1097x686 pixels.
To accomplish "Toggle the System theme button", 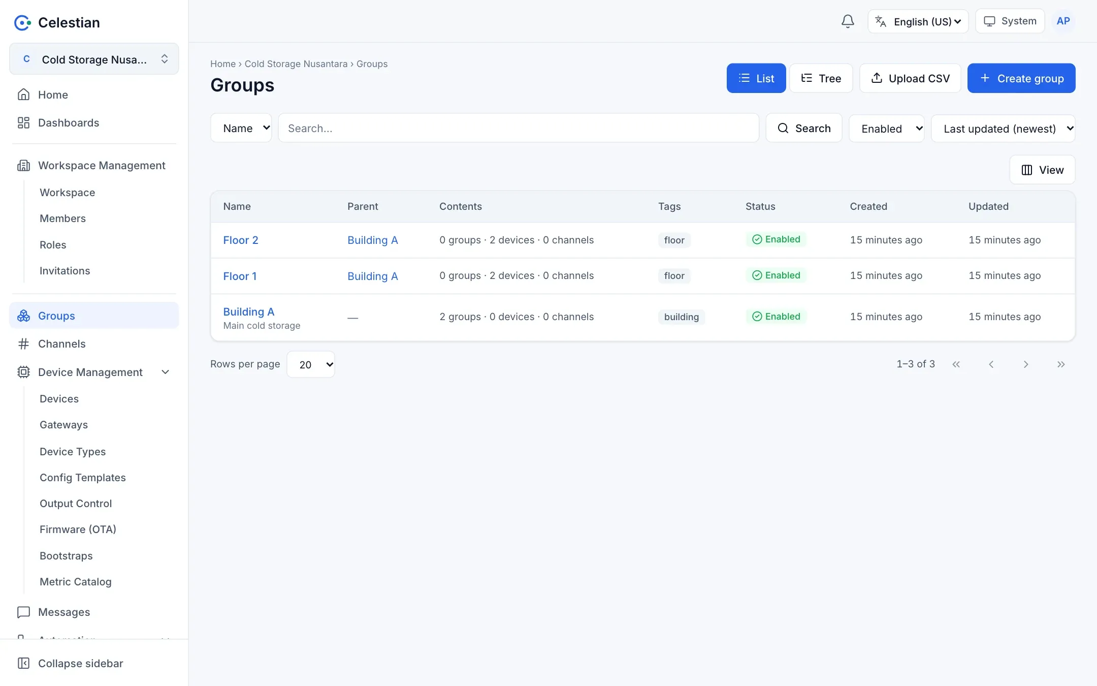I will click(x=1010, y=21).
